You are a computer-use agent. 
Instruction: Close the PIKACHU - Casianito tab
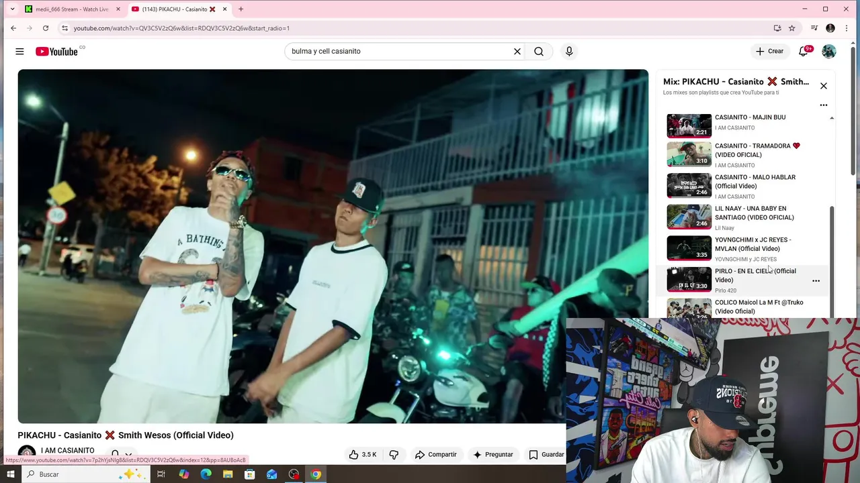pos(225,9)
